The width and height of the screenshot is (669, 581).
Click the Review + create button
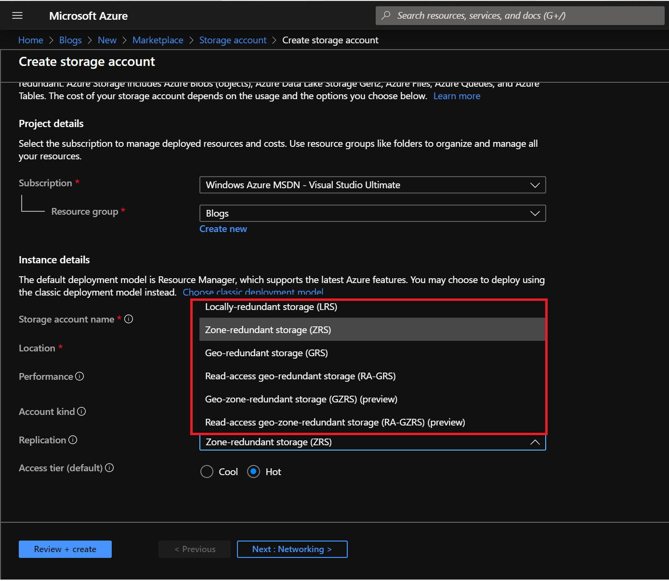pyautogui.click(x=65, y=549)
